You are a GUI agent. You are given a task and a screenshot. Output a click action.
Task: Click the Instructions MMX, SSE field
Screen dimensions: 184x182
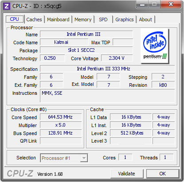coord(107,96)
